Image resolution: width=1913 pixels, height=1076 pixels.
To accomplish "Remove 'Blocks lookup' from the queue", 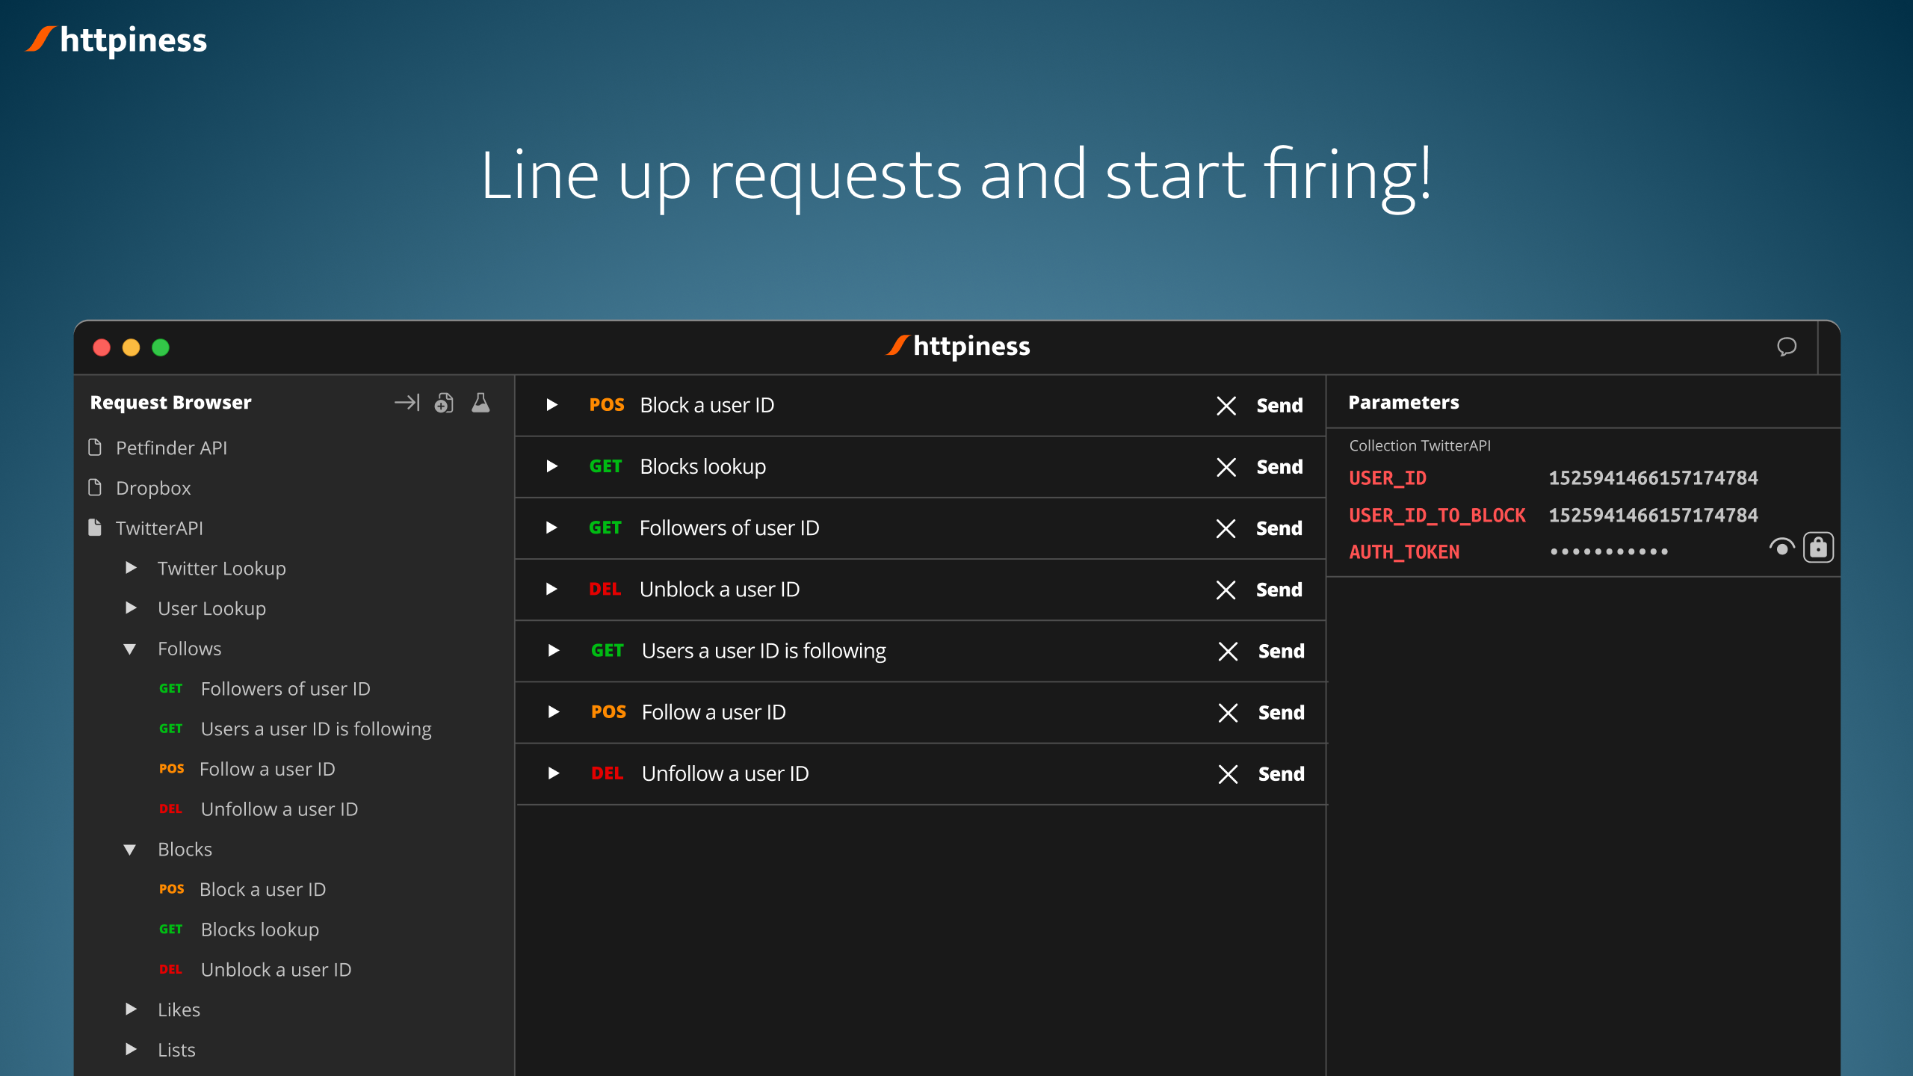I will (1226, 467).
